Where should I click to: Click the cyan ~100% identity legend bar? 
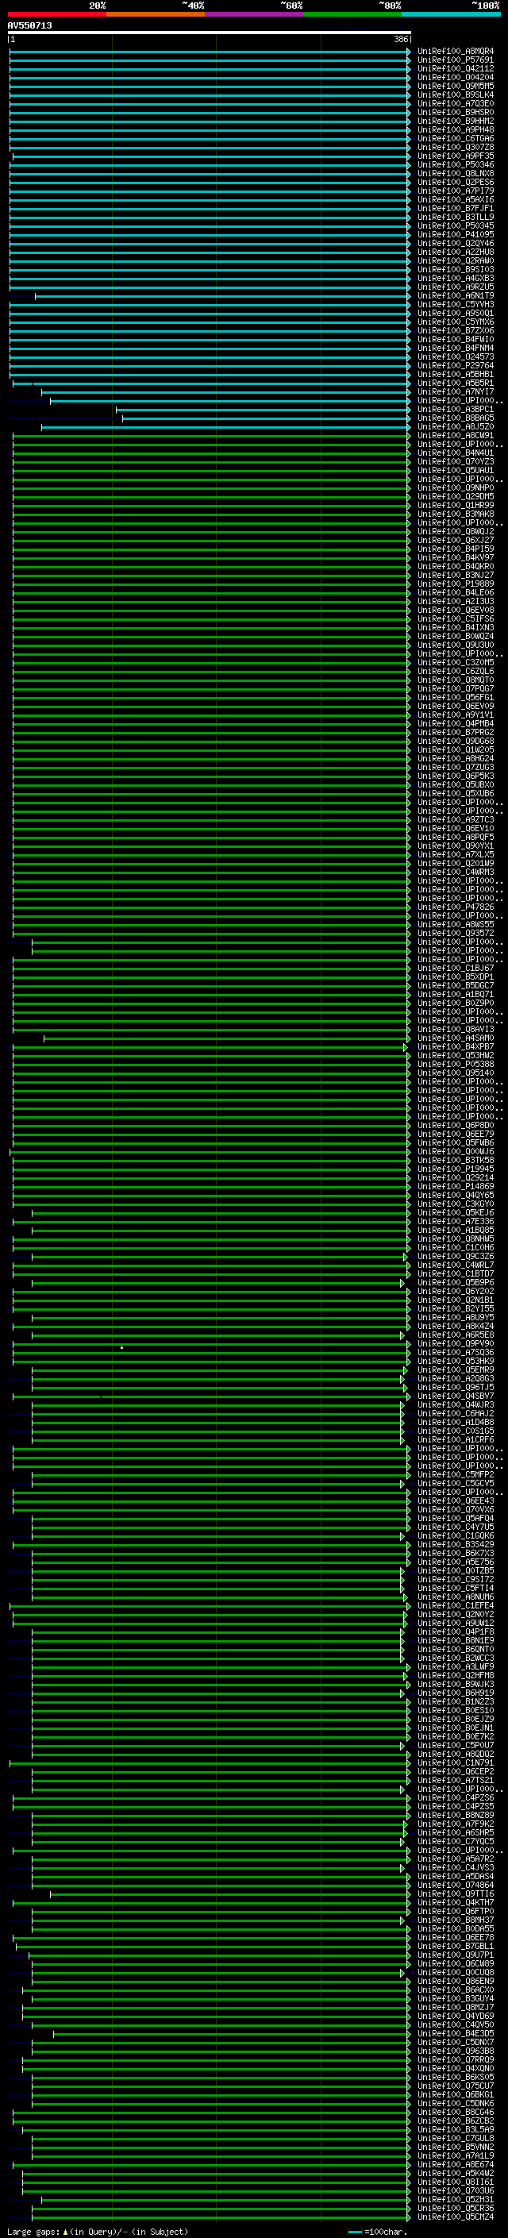click(x=451, y=14)
